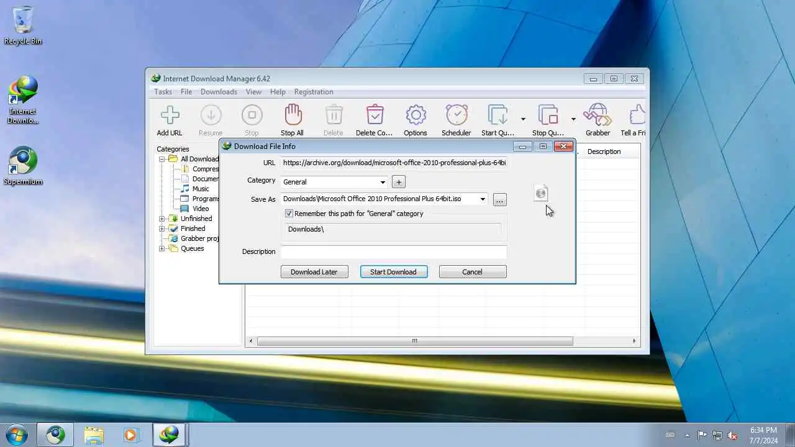Open Supermium browser in the taskbar

55,435
